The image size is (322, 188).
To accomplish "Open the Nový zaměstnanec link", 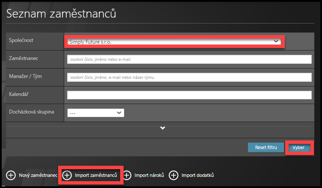I will 38,175.
